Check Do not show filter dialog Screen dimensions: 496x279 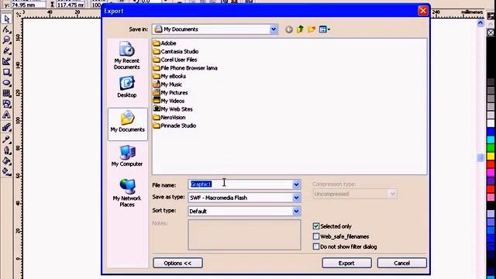pos(316,246)
